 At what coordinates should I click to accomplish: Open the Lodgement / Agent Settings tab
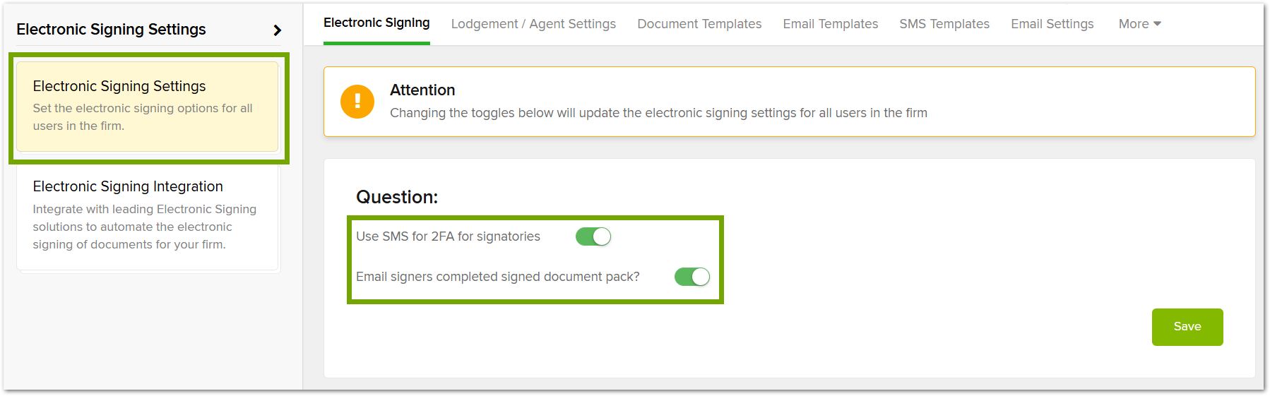533,24
